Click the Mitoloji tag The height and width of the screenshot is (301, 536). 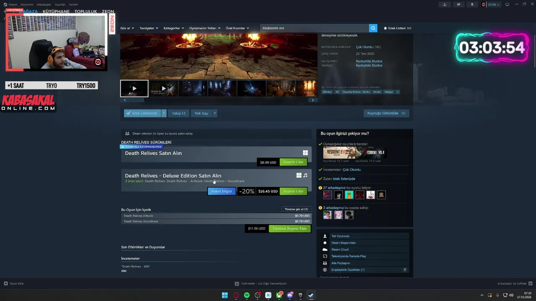327,92
